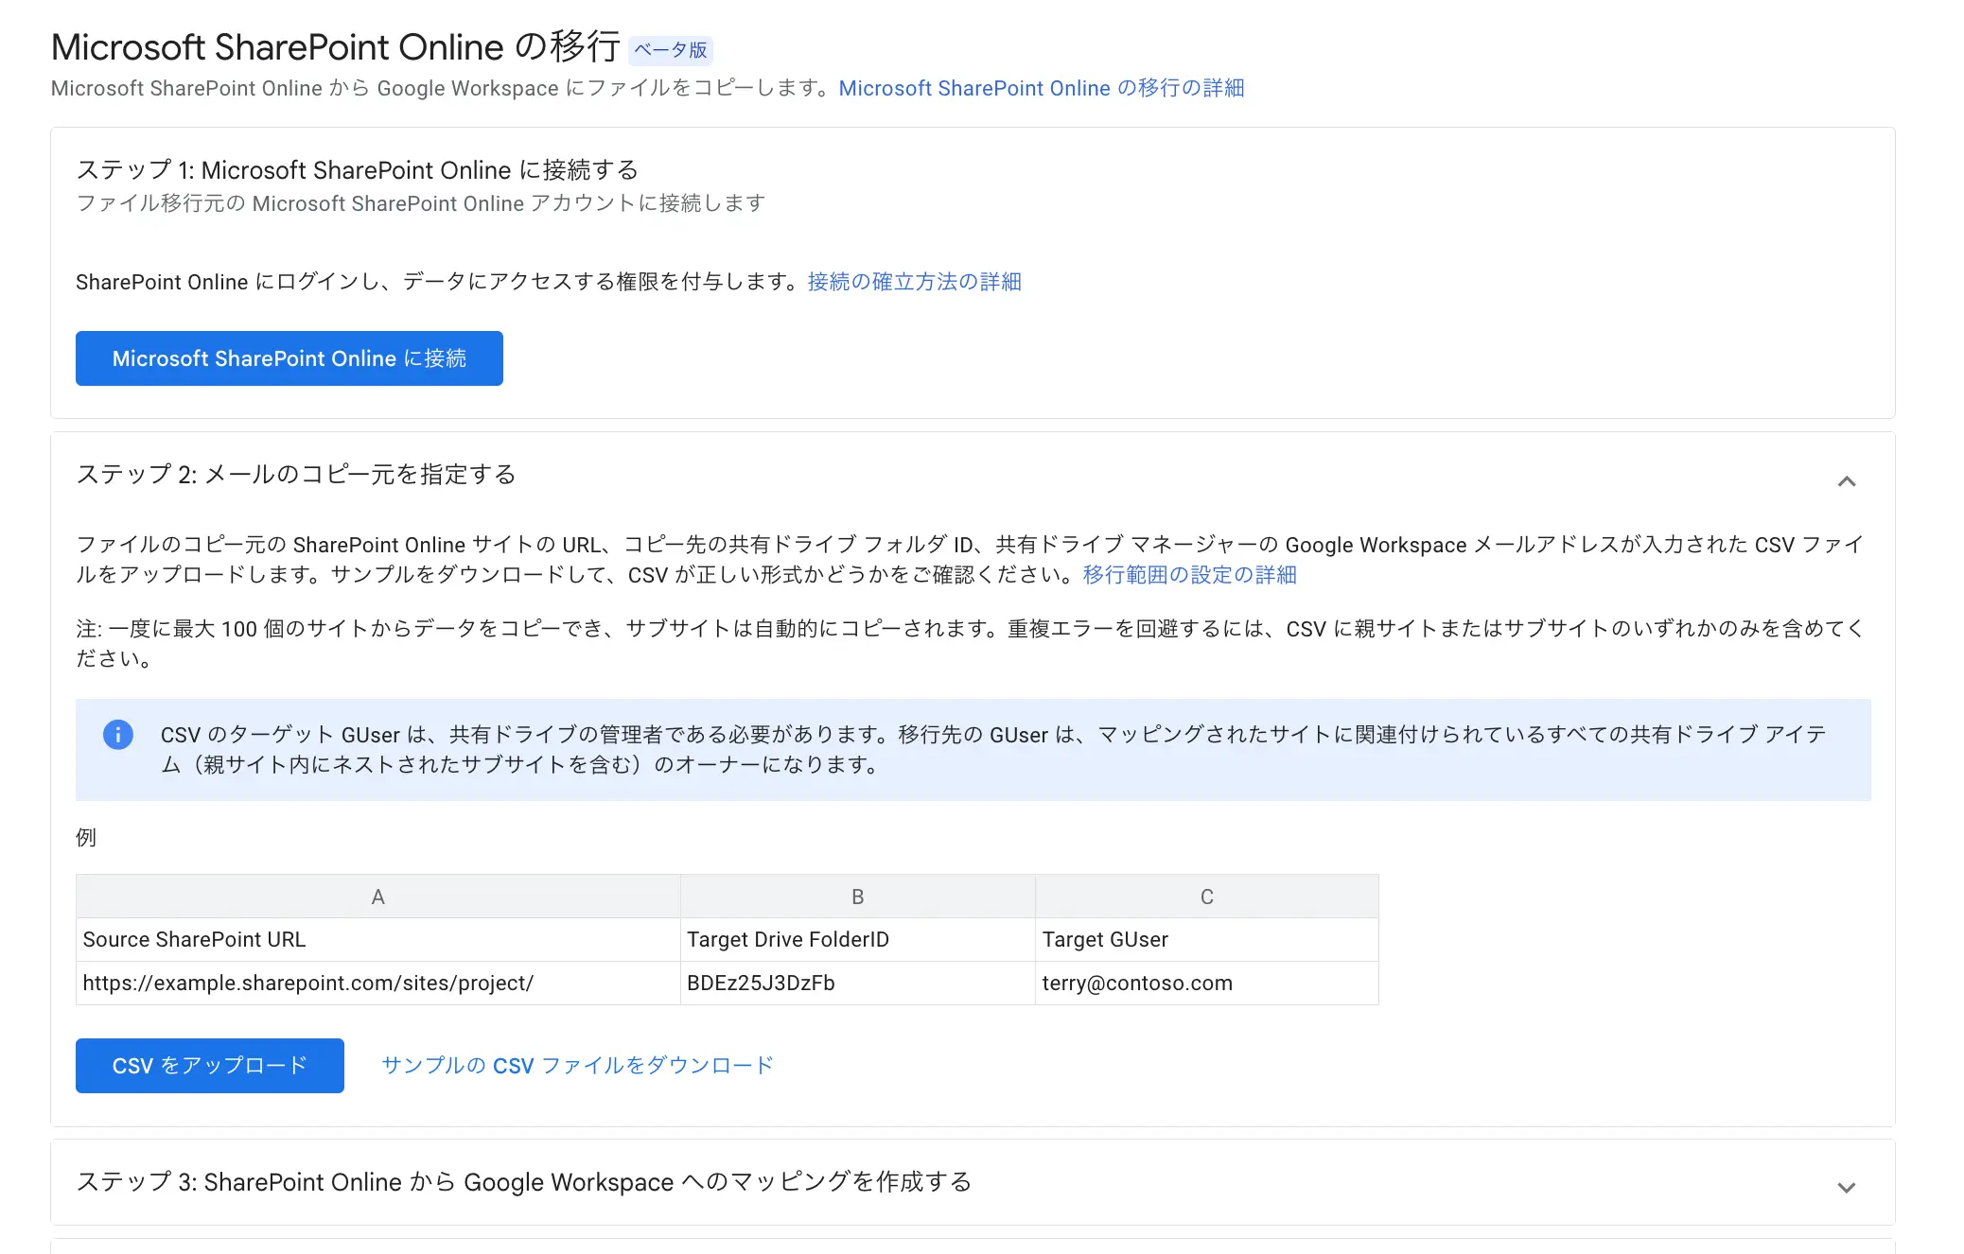
Task: Select column header A in example table
Action: click(378, 897)
